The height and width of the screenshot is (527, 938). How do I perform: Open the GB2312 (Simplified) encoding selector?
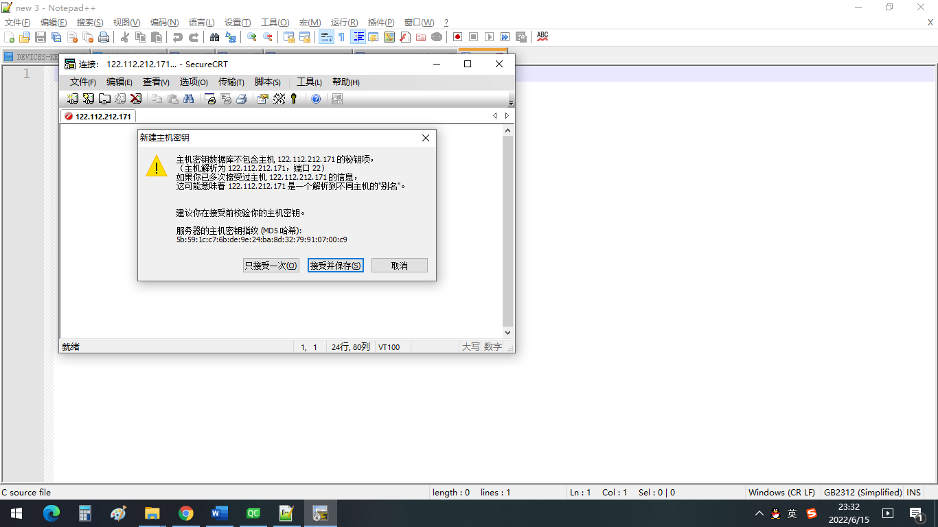(863, 493)
